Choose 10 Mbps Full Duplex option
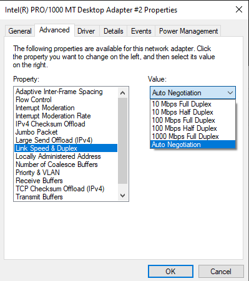249x281 pixels. [x=193, y=104]
